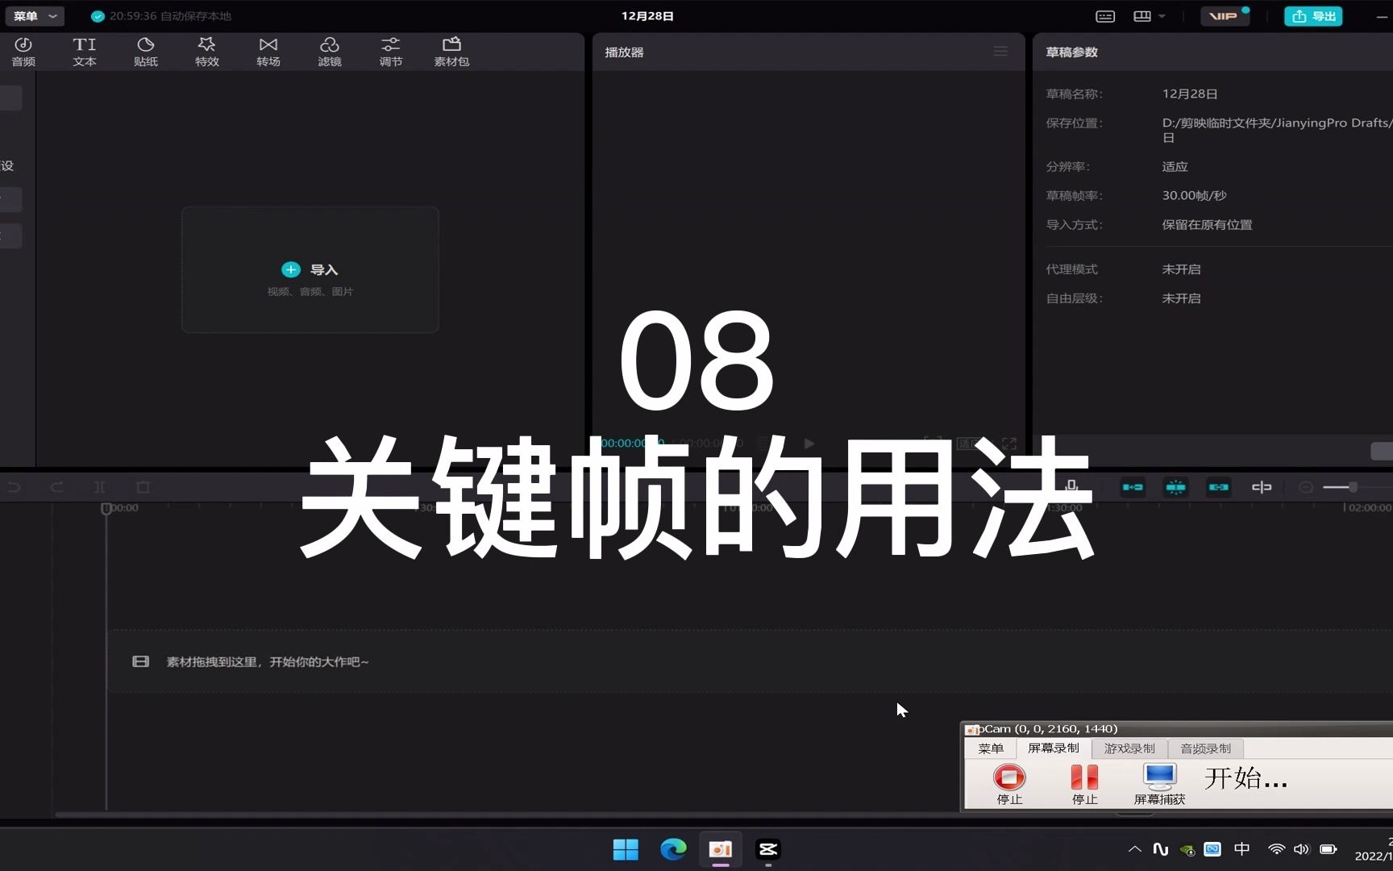Open the 调节 (Adjust) panel

pos(390,51)
